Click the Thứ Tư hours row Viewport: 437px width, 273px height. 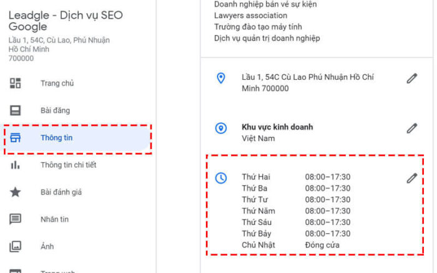coord(296,199)
